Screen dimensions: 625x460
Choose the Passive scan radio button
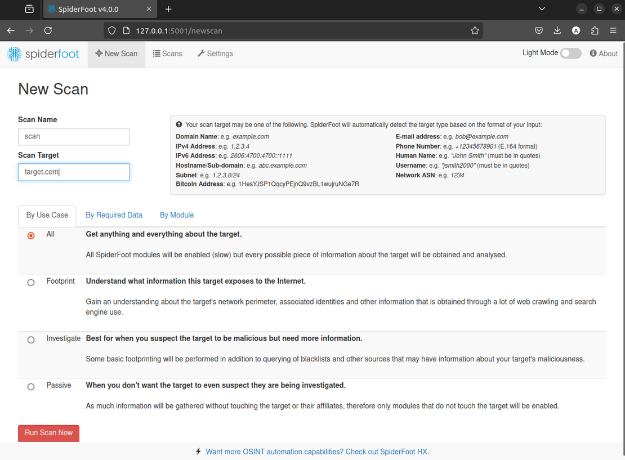(31, 387)
